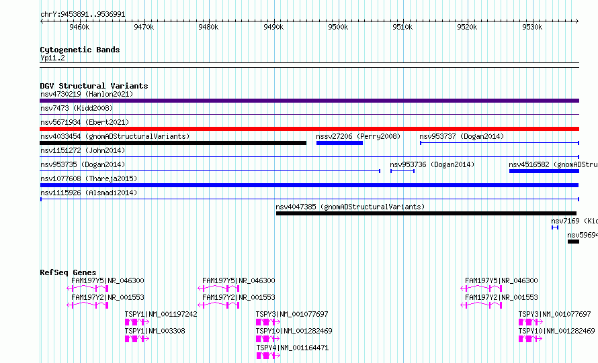Click the nsv1077608 (Thareja2015) label

[89, 178]
